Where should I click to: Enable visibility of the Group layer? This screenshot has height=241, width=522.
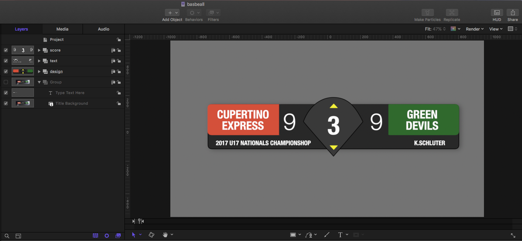(x=5, y=82)
